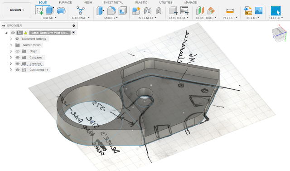Image resolution: width=290 pixels, height=171 pixels.
Task: Select the Extrude tool icon
Action: click(50, 10)
